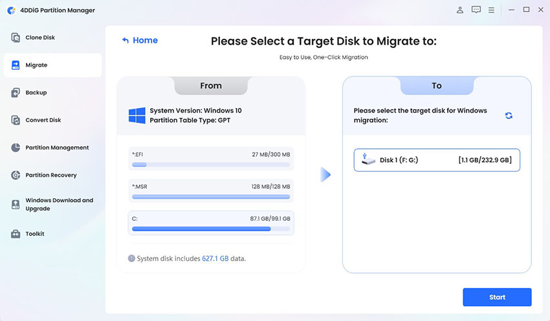Click the Partition Recovery icon
The height and width of the screenshot is (321, 550).
16,175
